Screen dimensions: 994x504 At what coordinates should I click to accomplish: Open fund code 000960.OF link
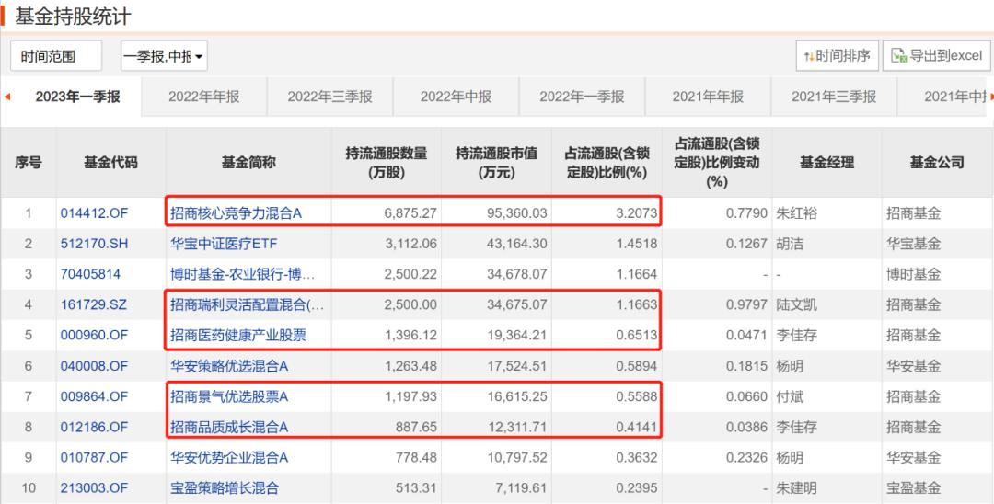pos(94,335)
